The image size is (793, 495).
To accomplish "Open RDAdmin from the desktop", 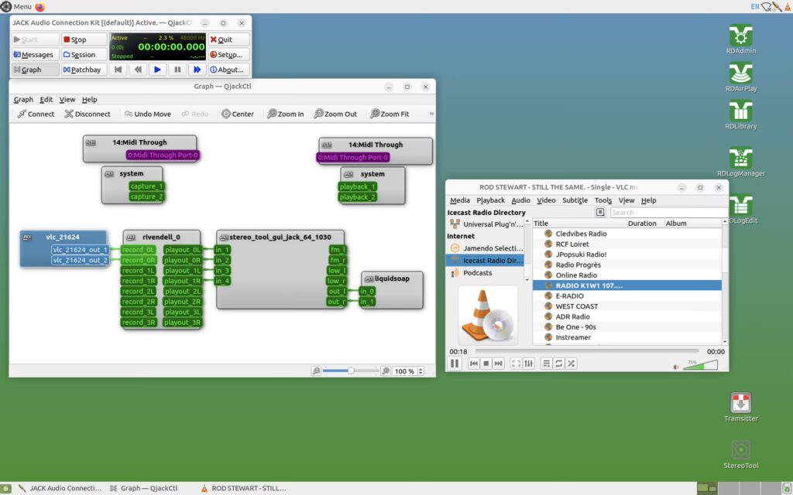I will tap(740, 39).
